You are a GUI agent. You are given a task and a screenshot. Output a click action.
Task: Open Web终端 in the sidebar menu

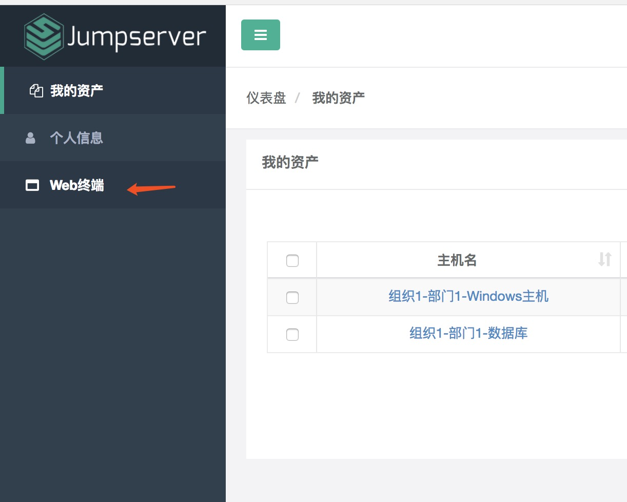[113, 185]
